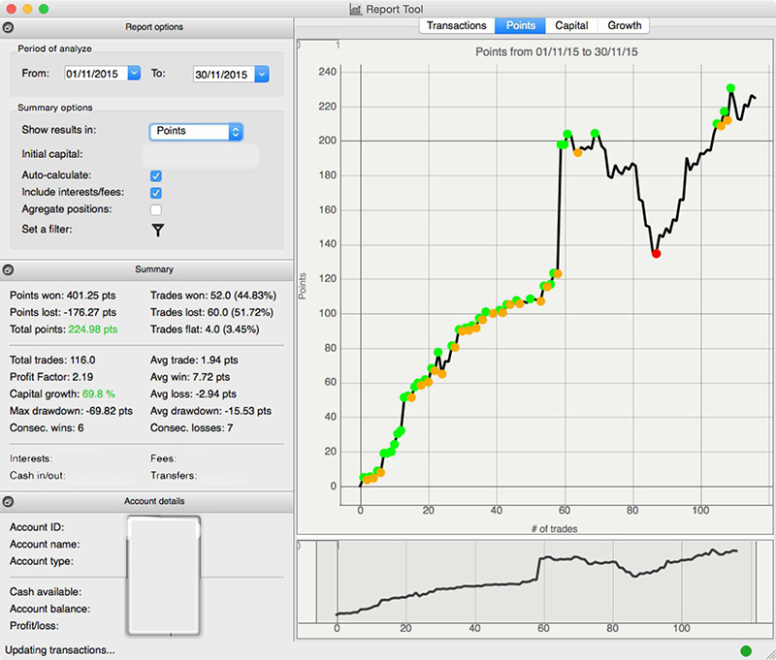This screenshot has height=660, width=776.
Task: Click the green status indicator
Action: click(746, 650)
